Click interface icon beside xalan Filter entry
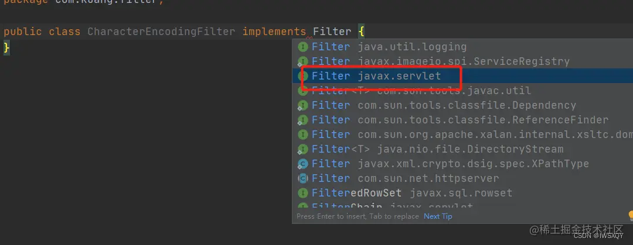Image resolution: width=633 pixels, height=245 pixels. click(303, 134)
